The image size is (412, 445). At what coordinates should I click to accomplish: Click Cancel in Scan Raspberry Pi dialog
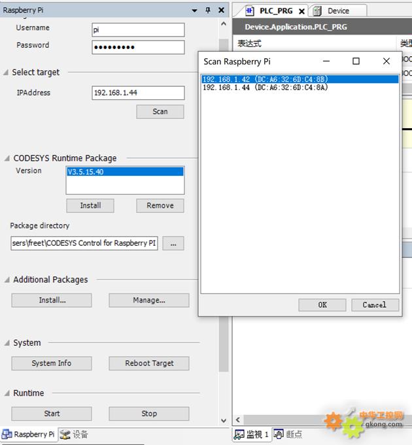coord(375,305)
